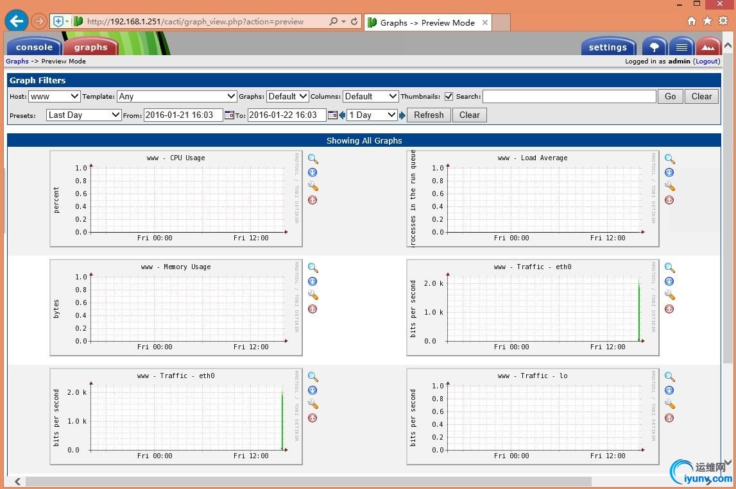Switch to tree view mode icon
Viewport: 736px width, 489px height.
click(x=654, y=47)
